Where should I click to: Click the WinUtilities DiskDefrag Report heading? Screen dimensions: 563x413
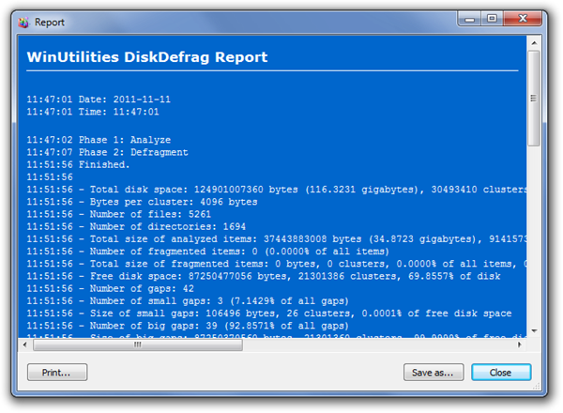147,57
